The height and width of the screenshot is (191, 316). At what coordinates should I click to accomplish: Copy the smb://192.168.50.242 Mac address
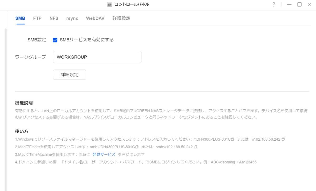coord(195,147)
